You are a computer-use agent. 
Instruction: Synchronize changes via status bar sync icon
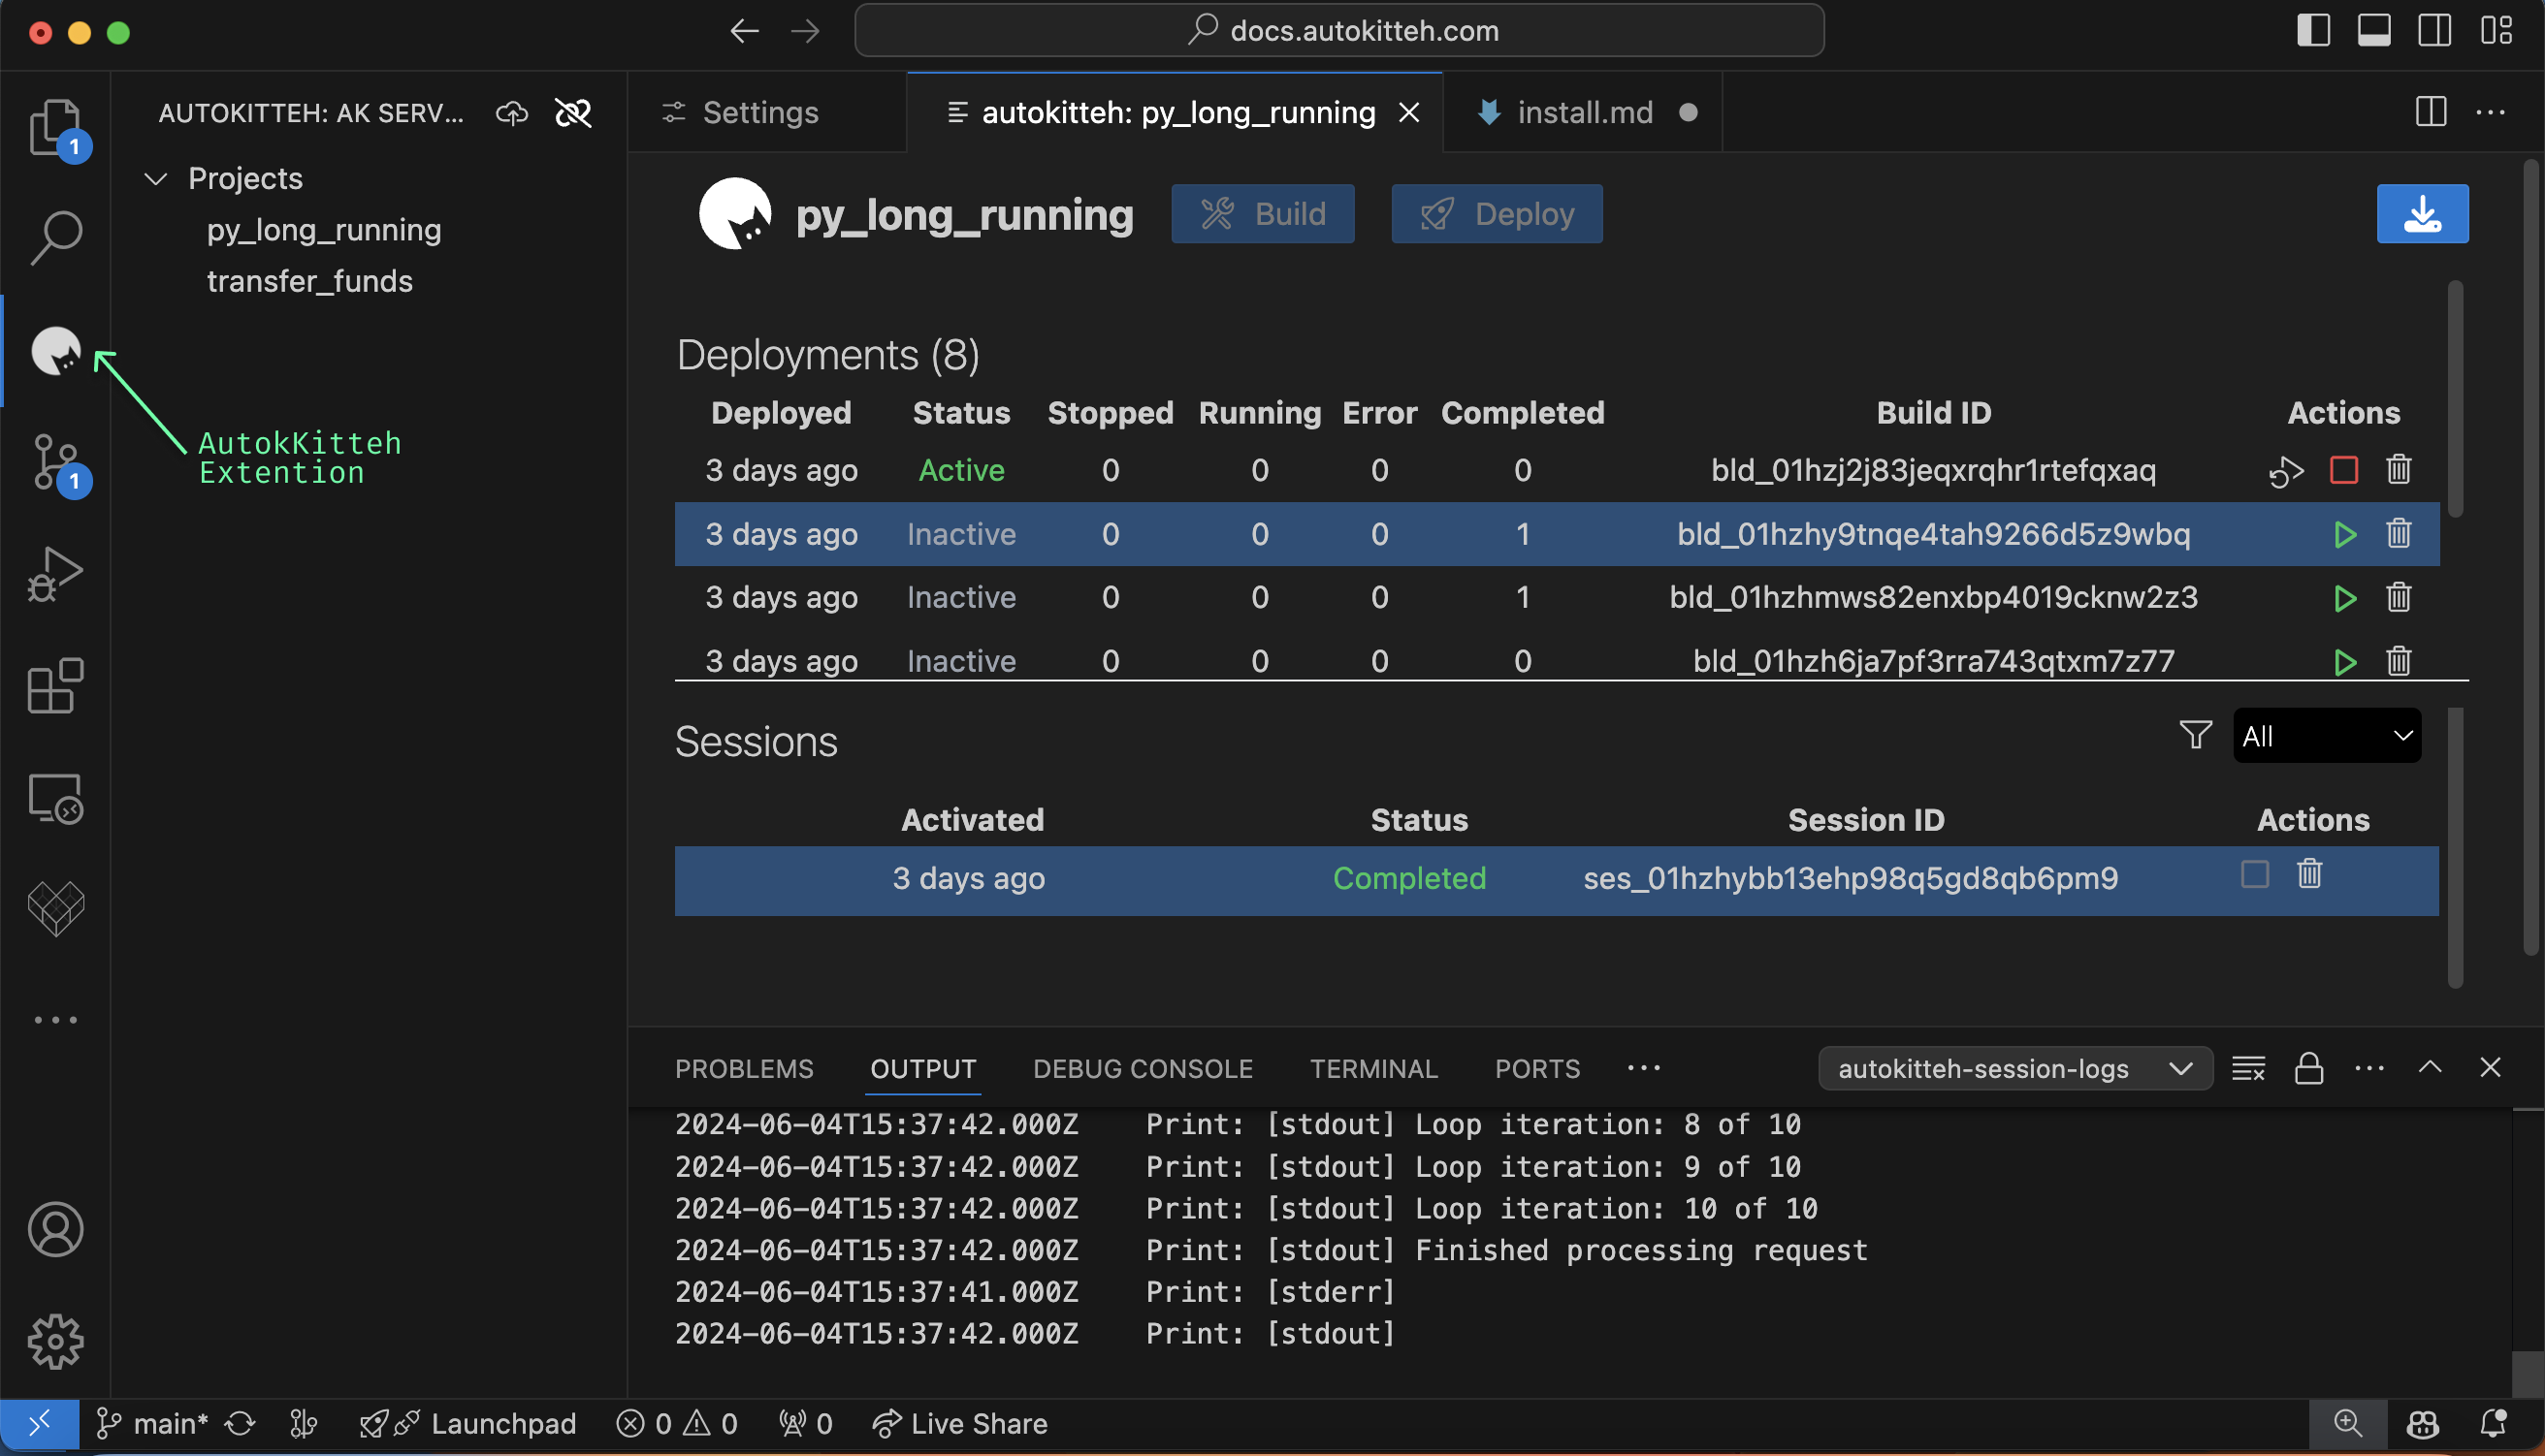point(241,1423)
